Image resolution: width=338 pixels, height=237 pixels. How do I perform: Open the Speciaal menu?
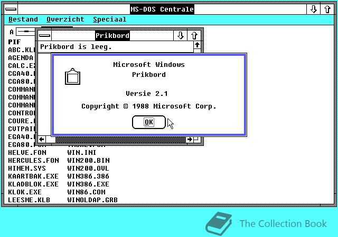(x=109, y=19)
